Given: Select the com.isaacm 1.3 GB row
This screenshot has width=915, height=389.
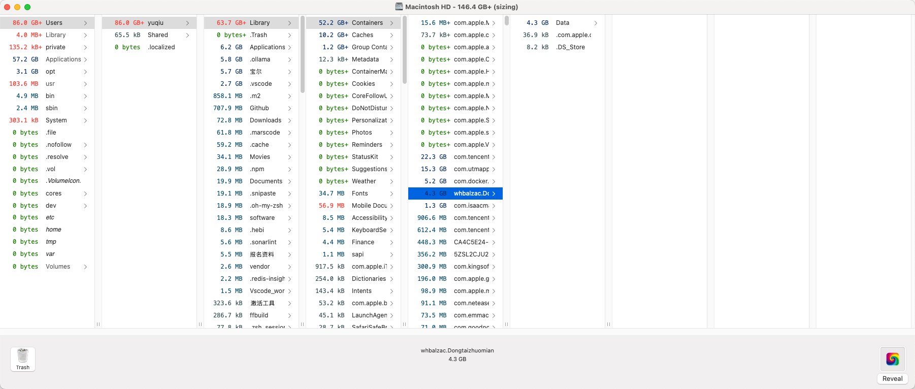Looking at the screenshot, I should click(x=455, y=206).
